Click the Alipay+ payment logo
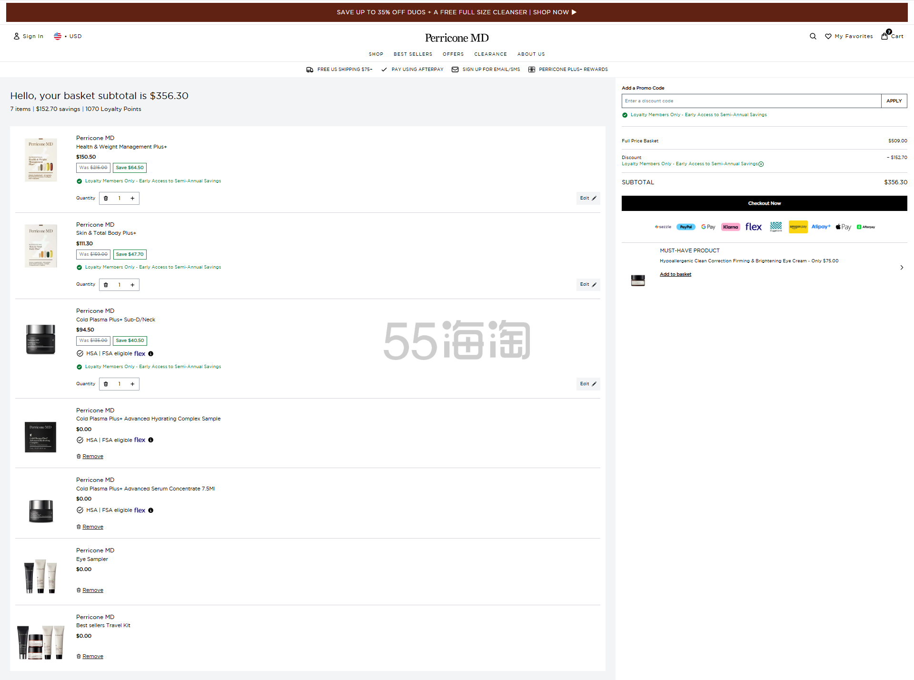The width and height of the screenshot is (914, 680). coord(821,227)
